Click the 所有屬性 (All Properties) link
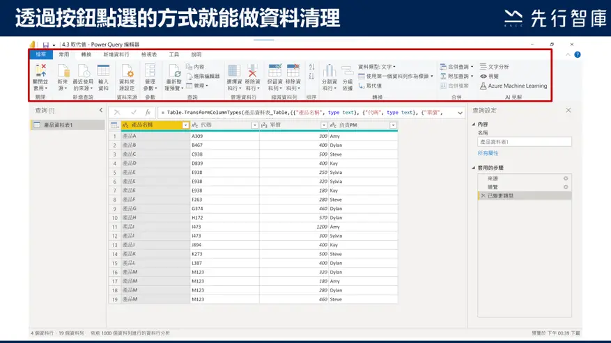The image size is (611, 343). [x=488, y=153]
